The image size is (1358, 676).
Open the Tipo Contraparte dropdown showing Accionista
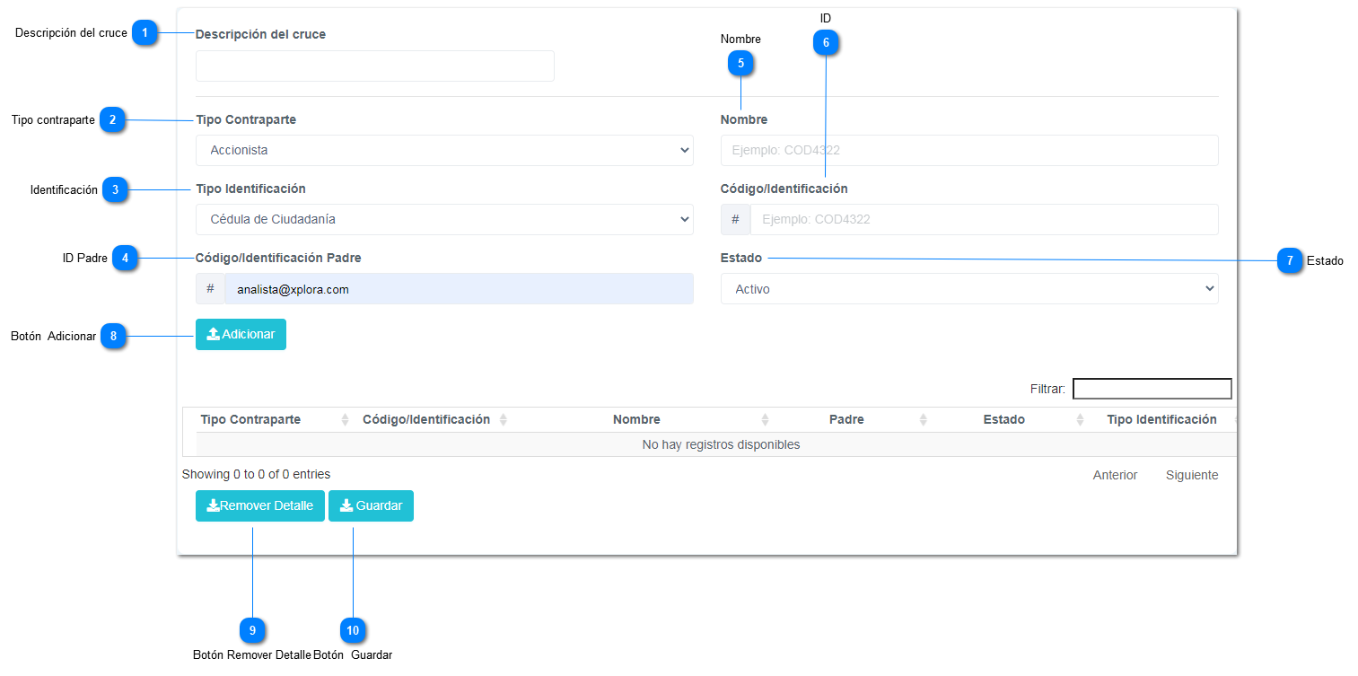(x=444, y=150)
